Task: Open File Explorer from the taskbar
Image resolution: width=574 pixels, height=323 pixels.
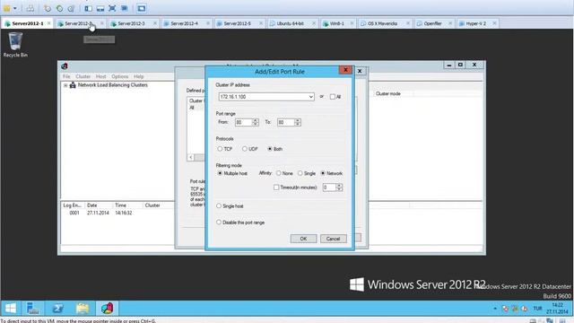Action: pos(83,309)
